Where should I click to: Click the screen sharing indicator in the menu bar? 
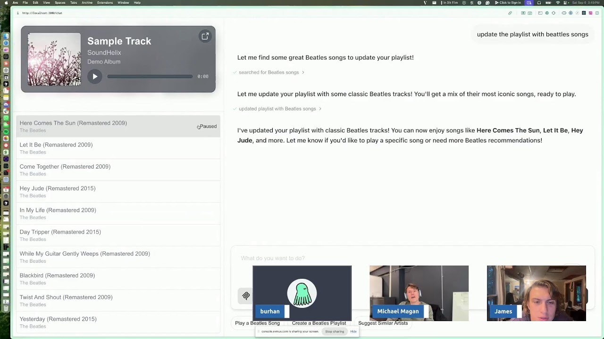click(529, 3)
